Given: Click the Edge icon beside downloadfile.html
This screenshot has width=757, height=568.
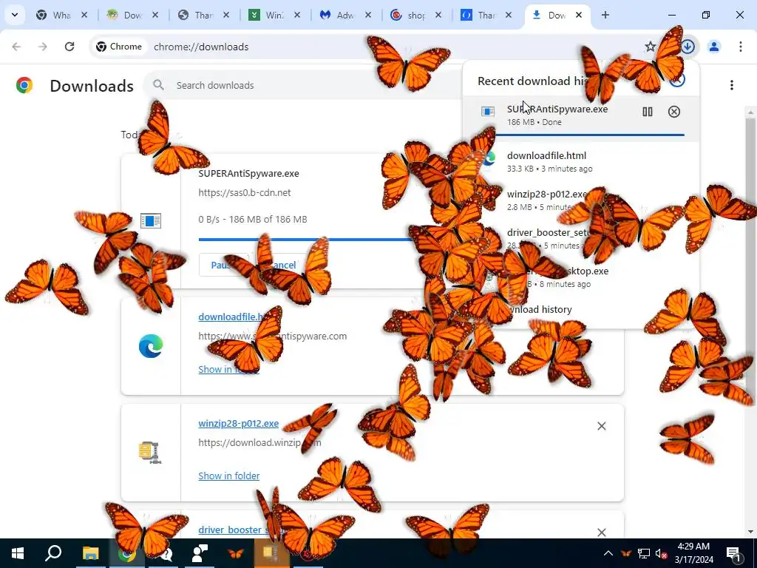Looking at the screenshot, I should [x=151, y=346].
